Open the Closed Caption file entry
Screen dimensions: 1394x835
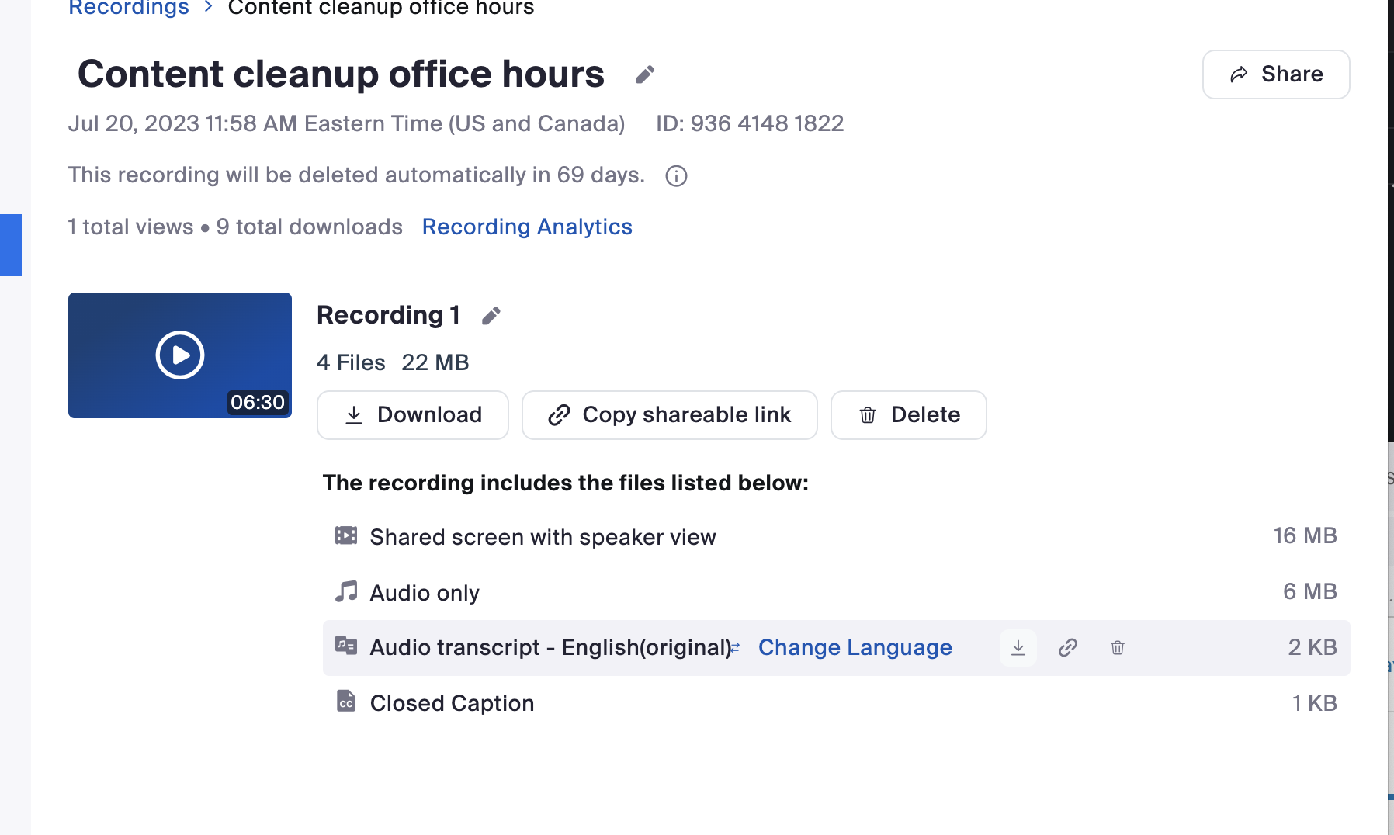click(452, 703)
